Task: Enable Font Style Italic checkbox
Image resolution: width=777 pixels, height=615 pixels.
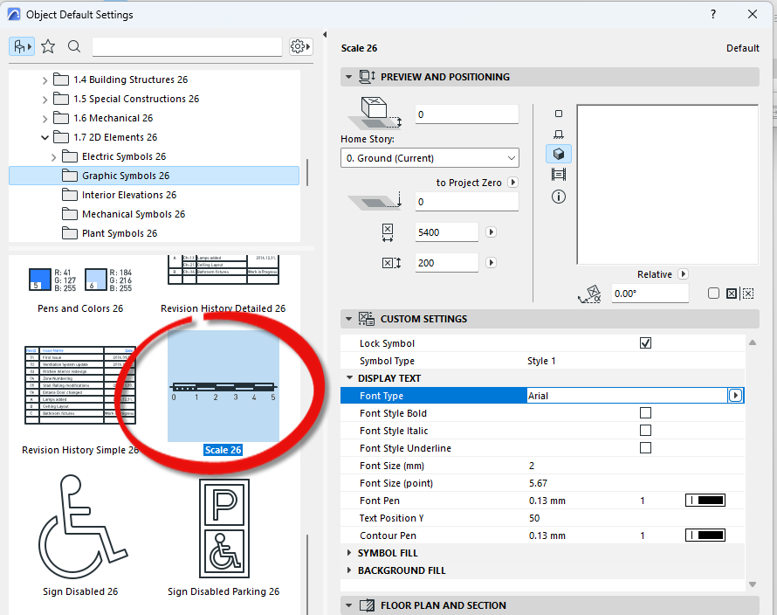Action: tap(645, 431)
